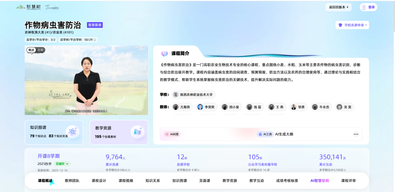The width and height of the screenshot is (395, 192).
Task: Click the 智慧慕课 badge
Action: 95,25
